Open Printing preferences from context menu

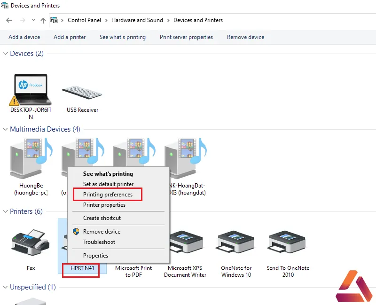[108, 195]
